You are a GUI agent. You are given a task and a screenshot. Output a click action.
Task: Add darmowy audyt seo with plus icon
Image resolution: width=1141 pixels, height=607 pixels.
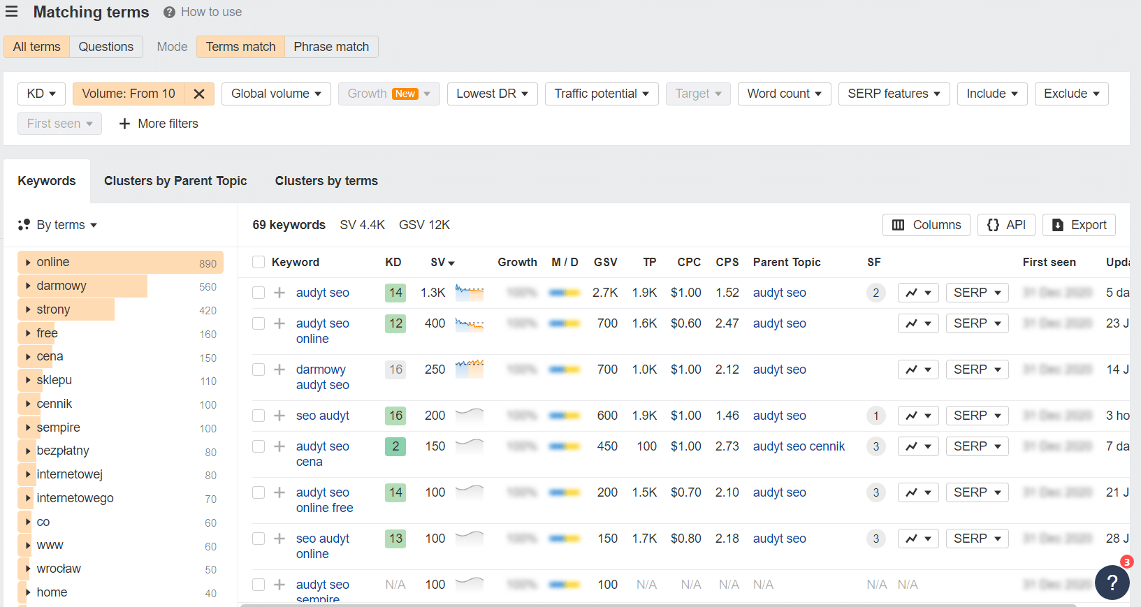[x=279, y=370]
